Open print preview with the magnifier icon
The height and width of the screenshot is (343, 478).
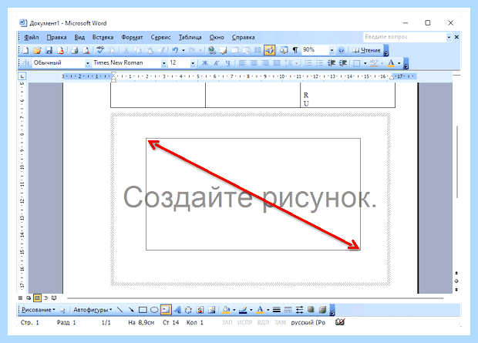pos(86,50)
